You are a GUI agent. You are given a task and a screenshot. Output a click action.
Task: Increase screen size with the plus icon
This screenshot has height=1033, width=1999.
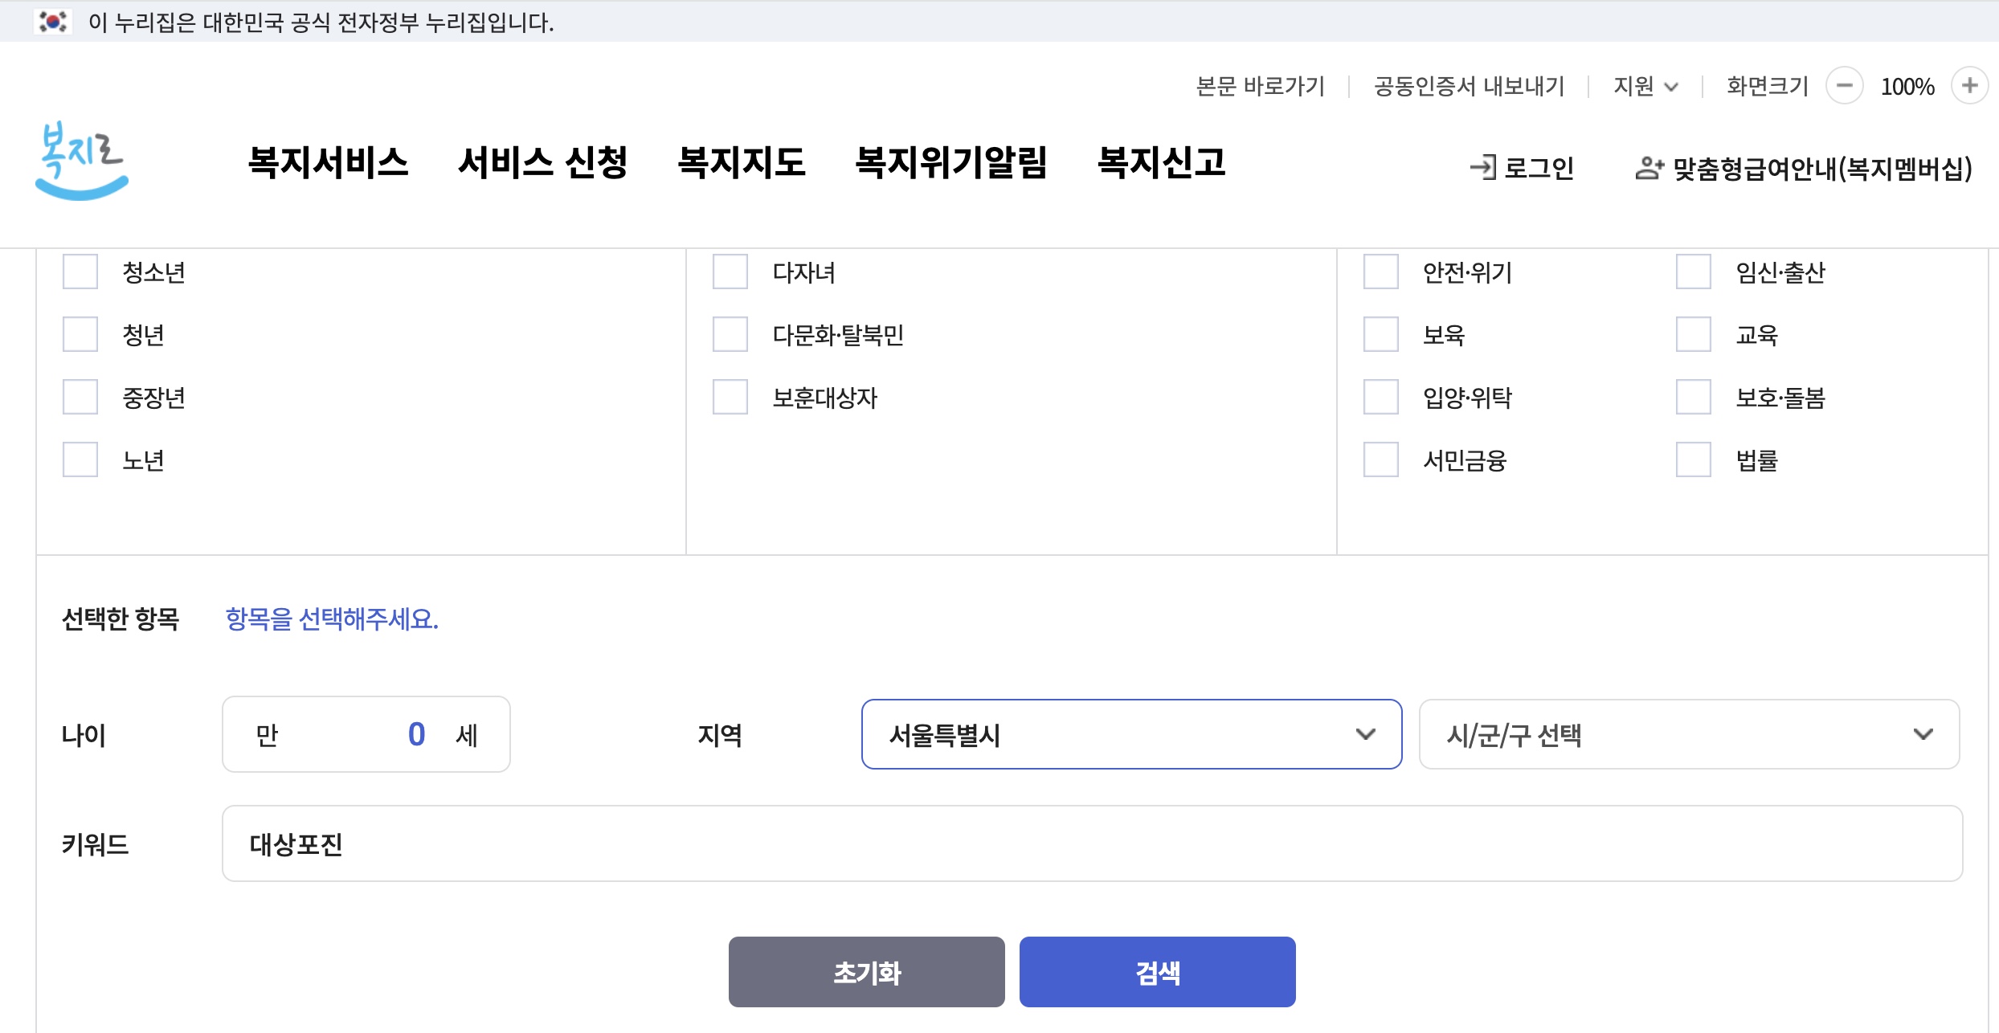click(x=1968, y=85)
